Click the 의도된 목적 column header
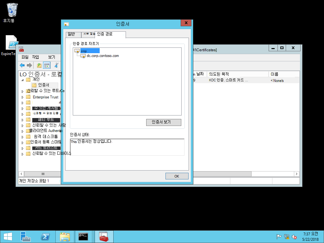 (x=238, y=74)
